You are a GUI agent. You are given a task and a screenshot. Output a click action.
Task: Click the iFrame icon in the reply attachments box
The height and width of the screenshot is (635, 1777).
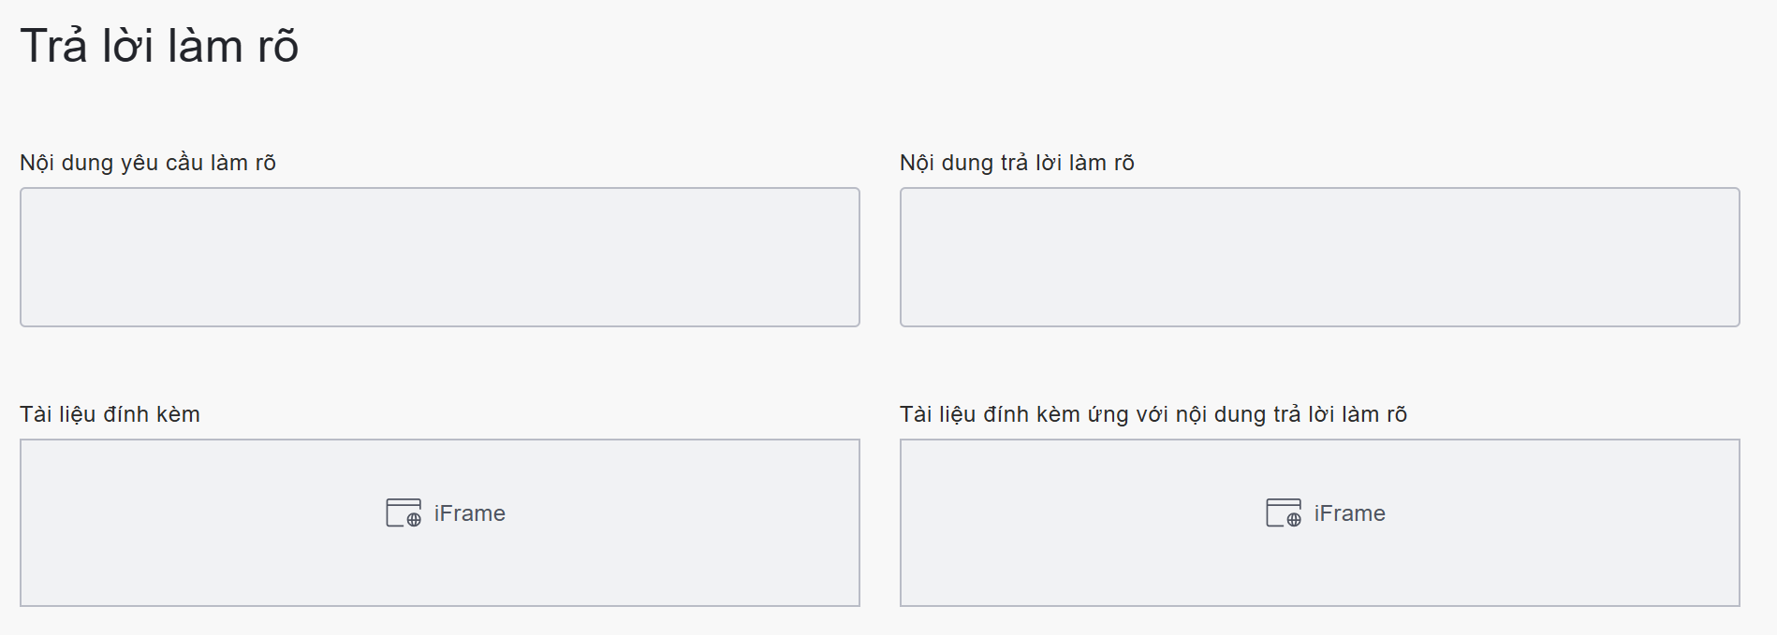point(1284,513)
